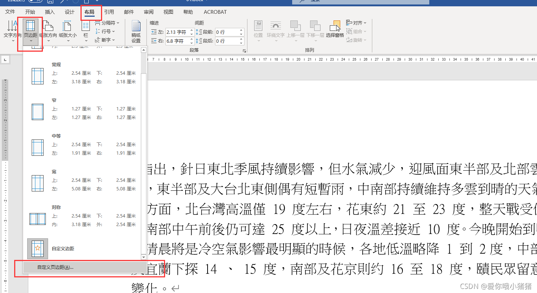Click the 窄 margins thumbnail icon
This screenshot has height=293, width=537.
click(38, 112)
